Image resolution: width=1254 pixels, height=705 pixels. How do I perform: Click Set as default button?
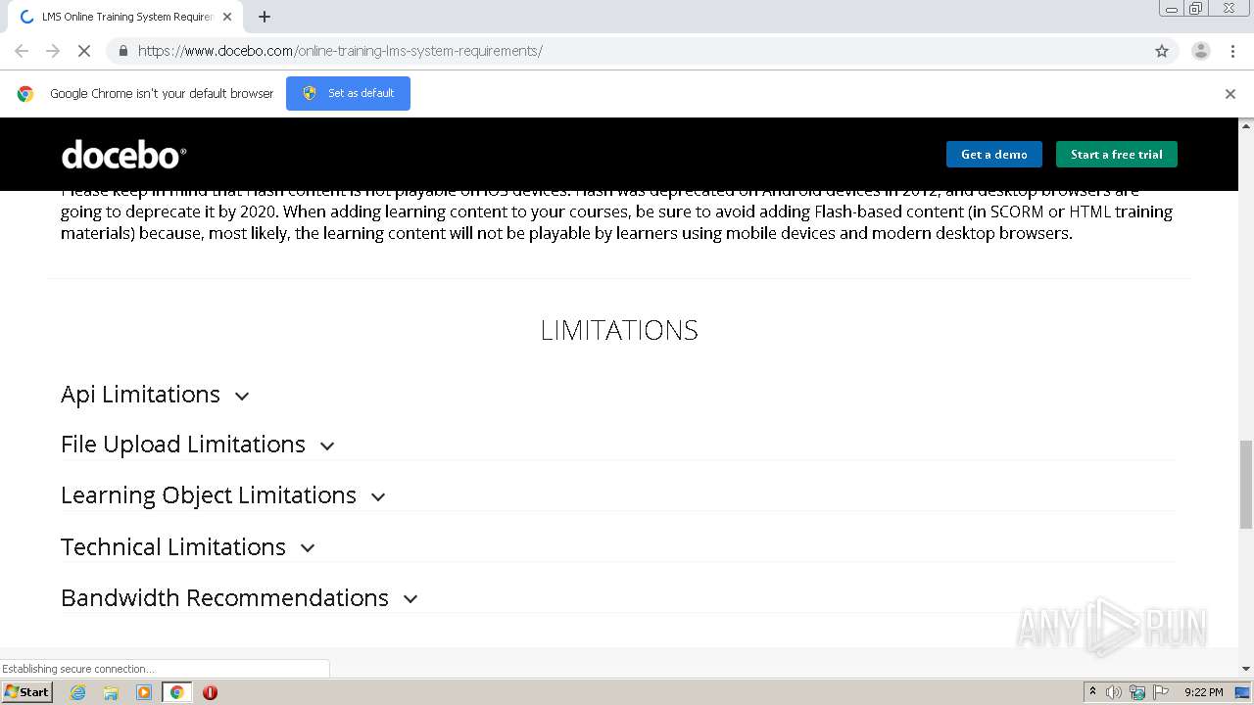click(348, 93)
